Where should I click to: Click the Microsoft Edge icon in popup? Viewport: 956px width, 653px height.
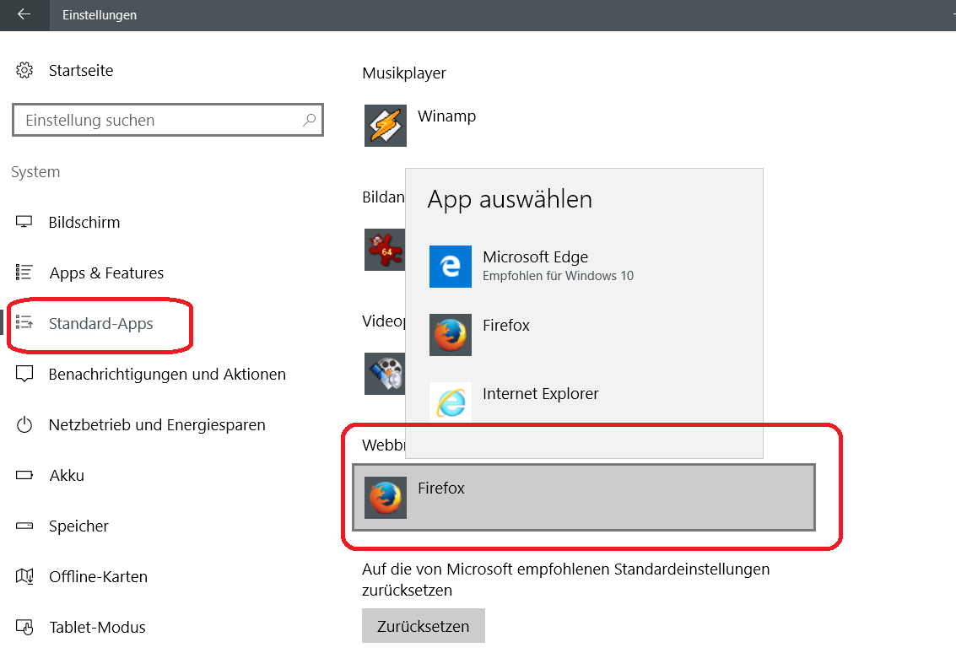pyautogui.click(x=451, y=267)
